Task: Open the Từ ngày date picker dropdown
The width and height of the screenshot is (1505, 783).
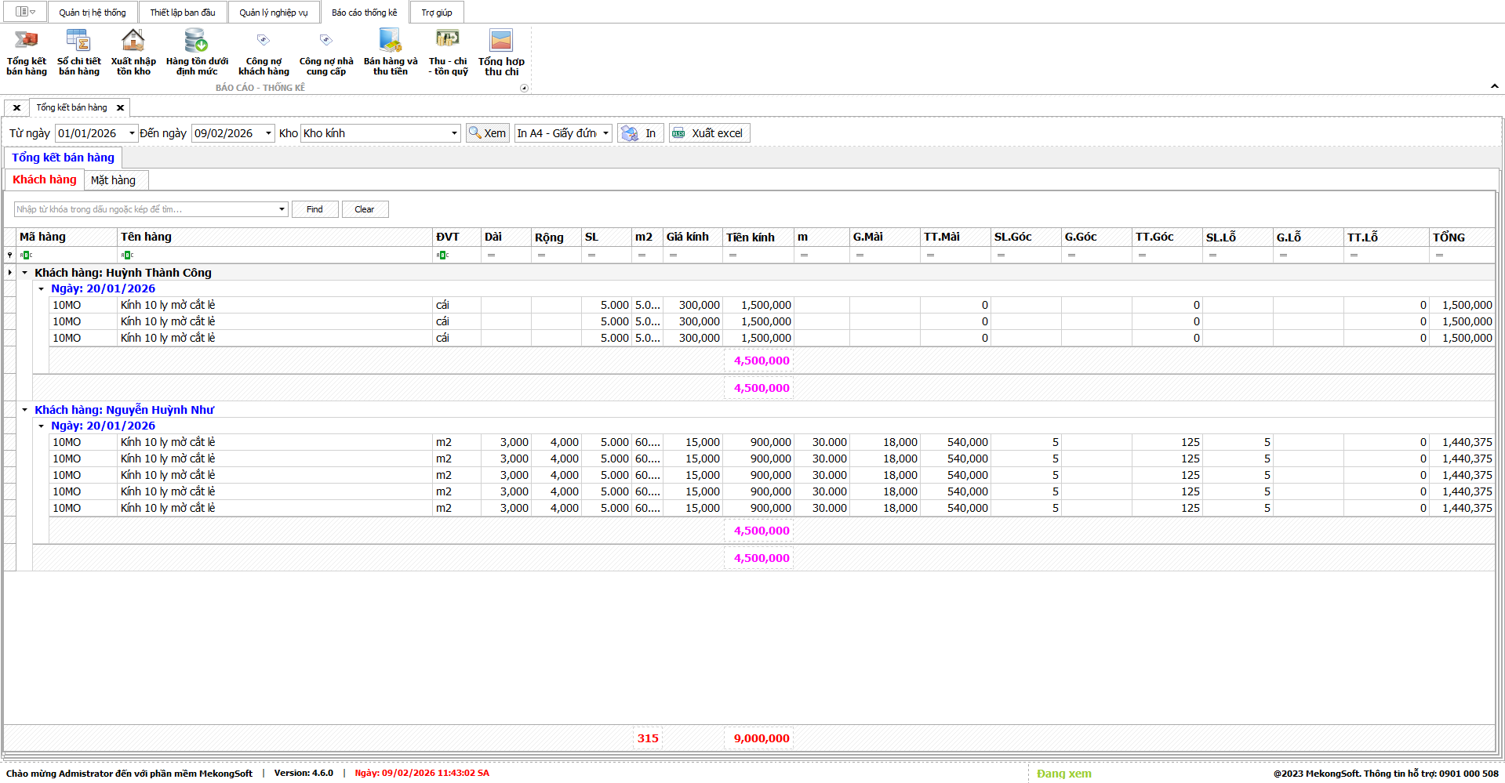Action: (132, 133)
